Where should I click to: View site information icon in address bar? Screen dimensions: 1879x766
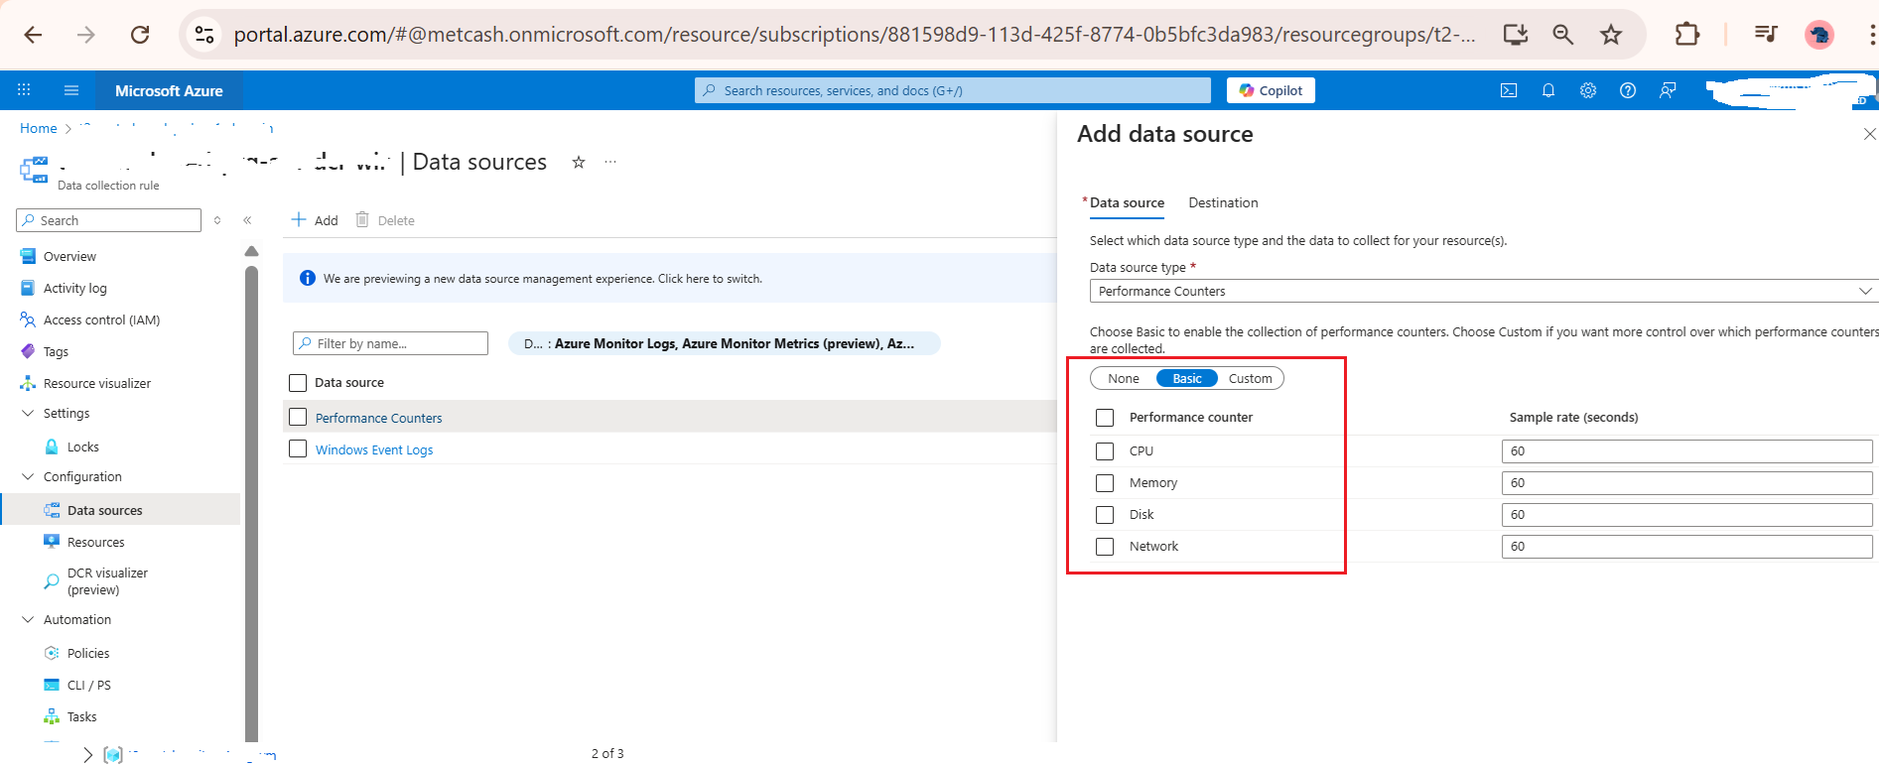[x=204, y=35]
